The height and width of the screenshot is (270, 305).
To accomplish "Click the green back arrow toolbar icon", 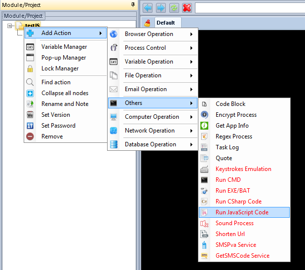I will pyautogui.click(x=148, y=8).
